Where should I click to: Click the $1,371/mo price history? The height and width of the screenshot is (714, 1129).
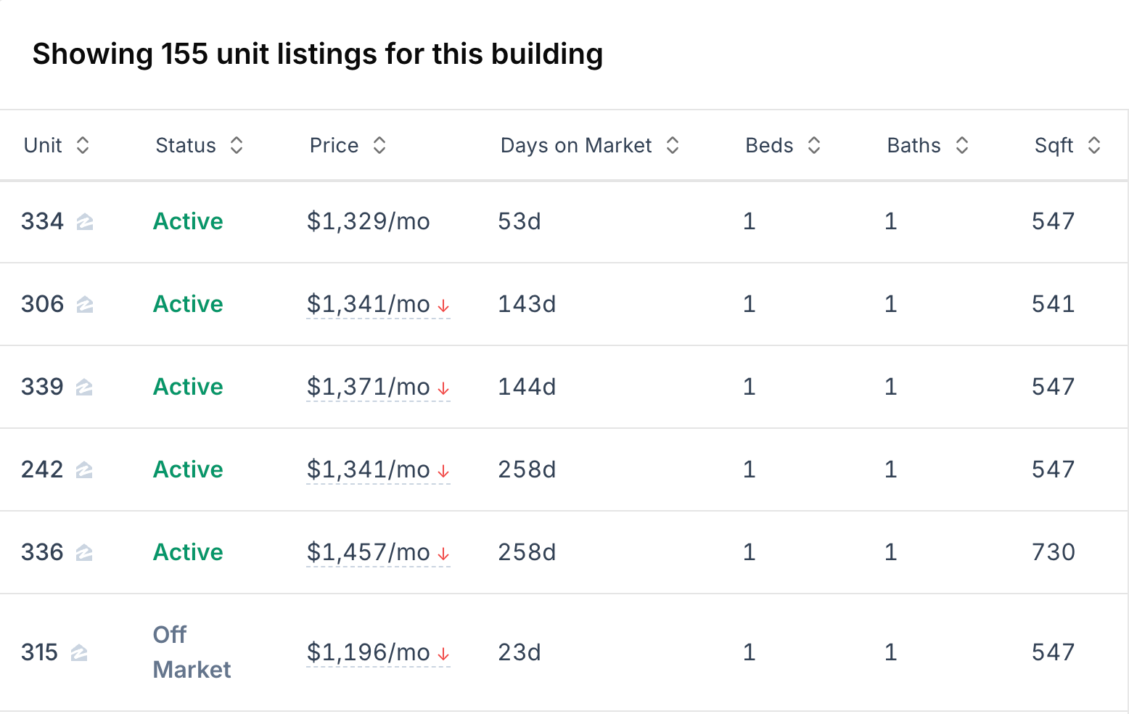tap(369, 387)
